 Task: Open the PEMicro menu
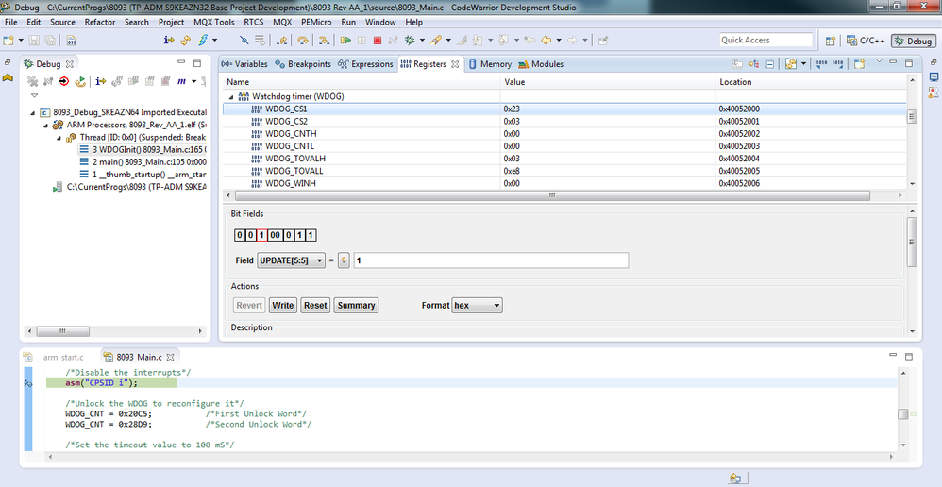tap(317, 23)
